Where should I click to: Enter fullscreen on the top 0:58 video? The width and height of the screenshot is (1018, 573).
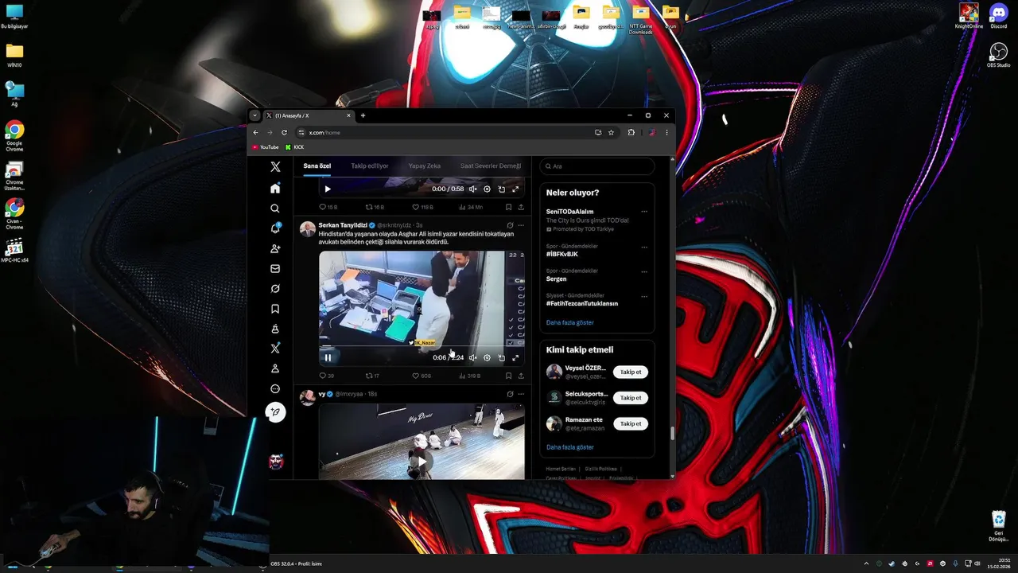click(515, 189)
